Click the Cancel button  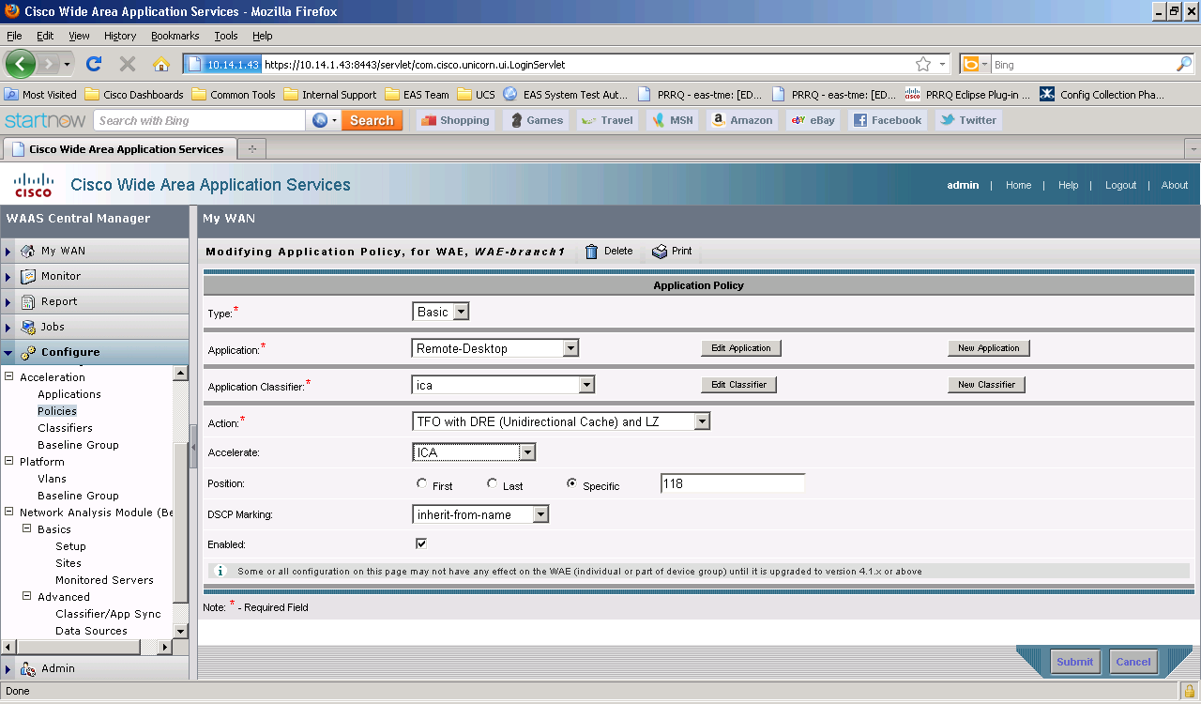[x=1133, y=662]
